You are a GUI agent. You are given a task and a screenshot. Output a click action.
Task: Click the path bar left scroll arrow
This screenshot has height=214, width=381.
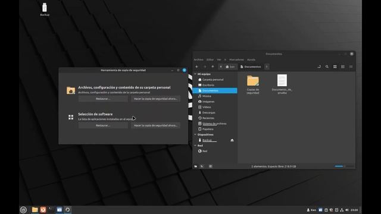221,67
